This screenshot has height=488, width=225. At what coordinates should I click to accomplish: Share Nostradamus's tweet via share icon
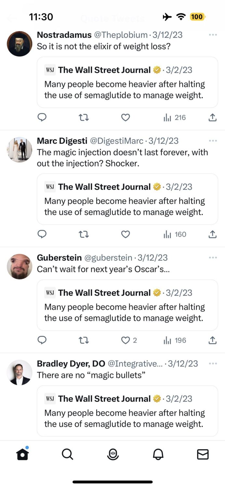[x=212, y=117]
